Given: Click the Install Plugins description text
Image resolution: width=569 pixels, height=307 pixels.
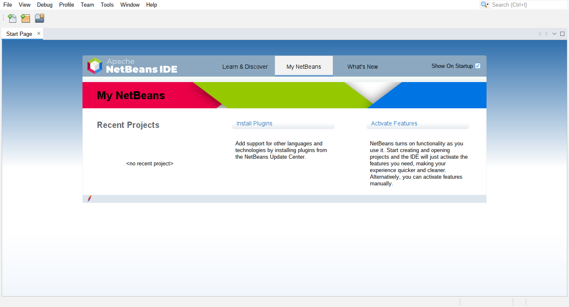Looking at the screenshot, I should [x=281, y=150].
